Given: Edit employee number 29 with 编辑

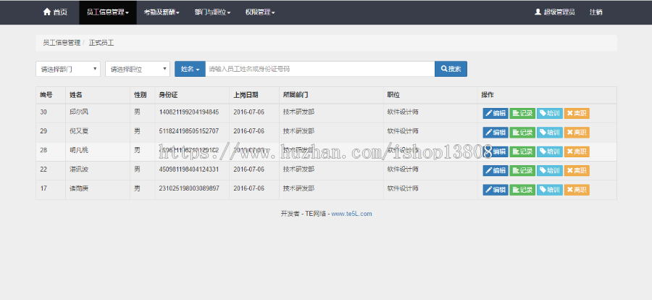Looking at the screenshot, I should tap(496, 133).
